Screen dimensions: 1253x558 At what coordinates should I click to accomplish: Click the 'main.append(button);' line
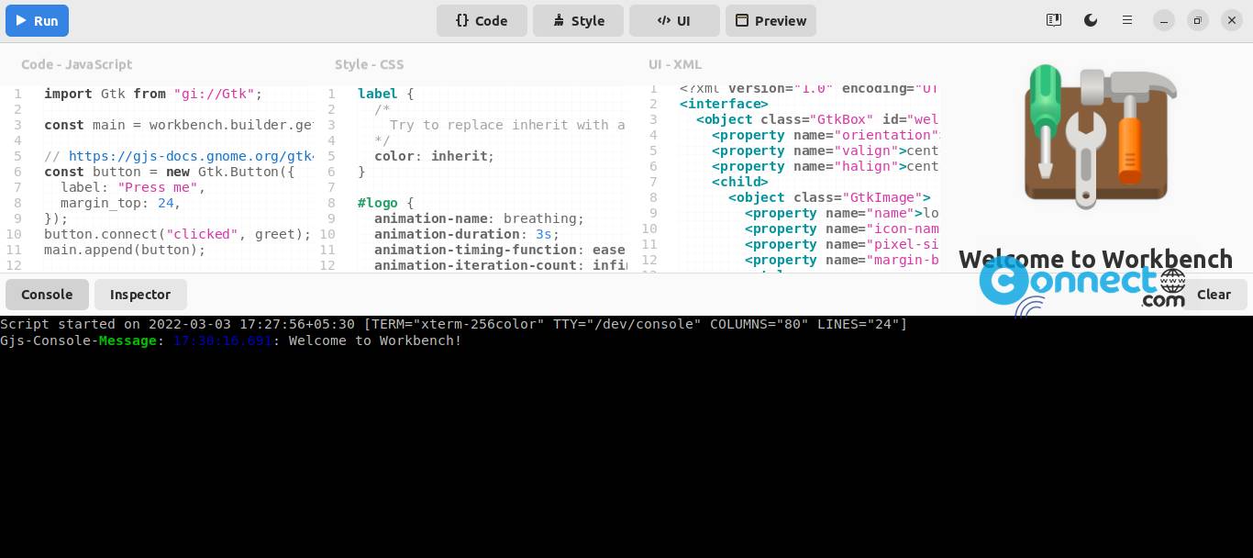pyautogui.click(x=125, y=250)
